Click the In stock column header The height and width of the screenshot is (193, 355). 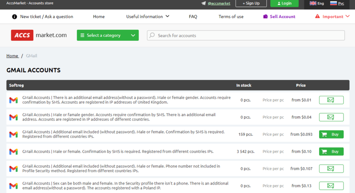coord(244,85)
